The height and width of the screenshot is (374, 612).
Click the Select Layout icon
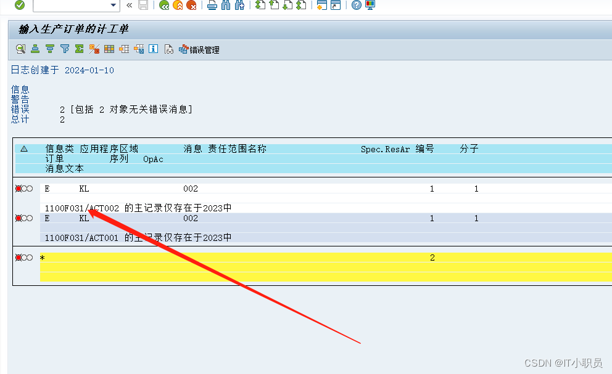click(x=124, y=49)
